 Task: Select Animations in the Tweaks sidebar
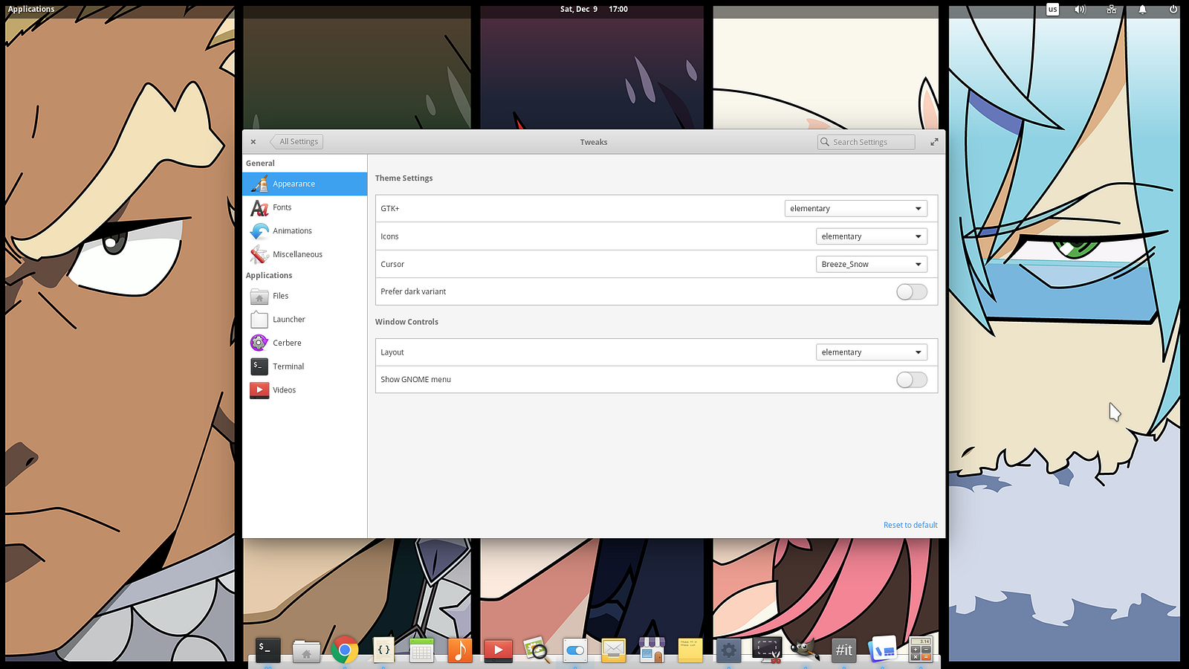click(x=305, y=231)
